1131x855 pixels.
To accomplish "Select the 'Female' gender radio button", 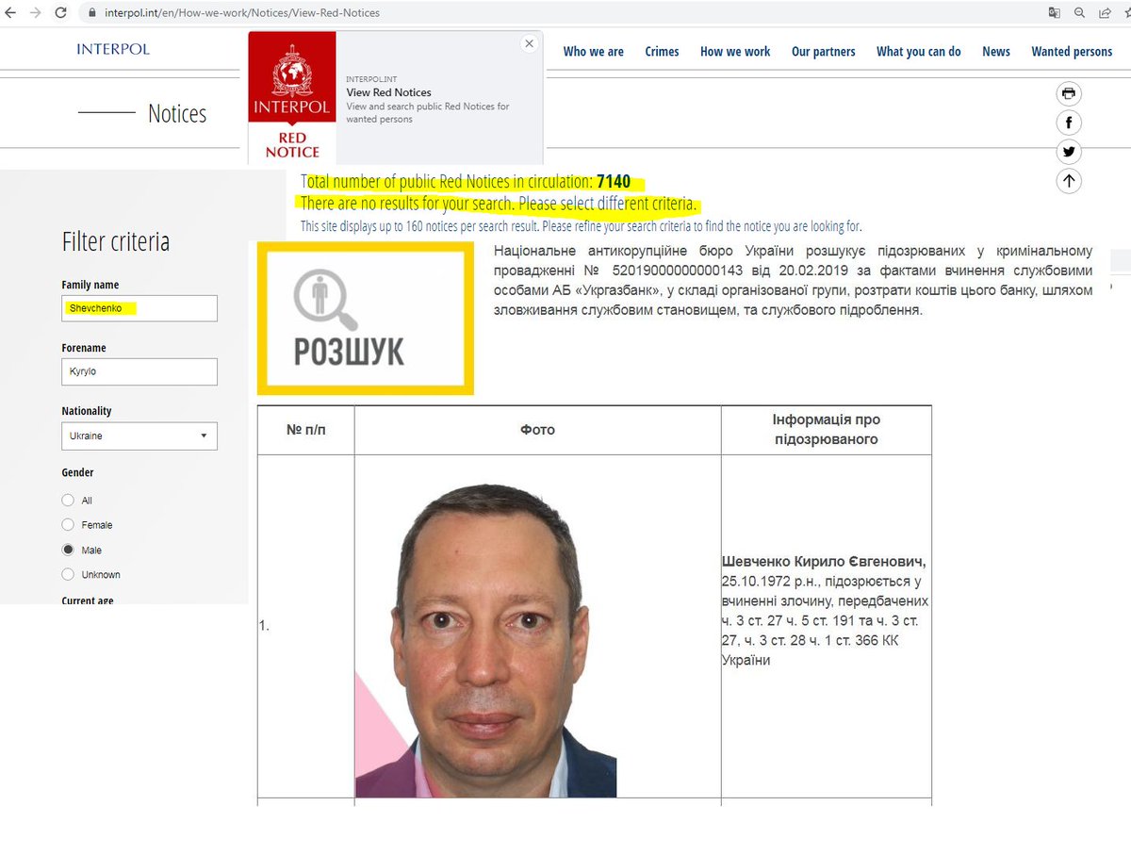I will (68, 525).
